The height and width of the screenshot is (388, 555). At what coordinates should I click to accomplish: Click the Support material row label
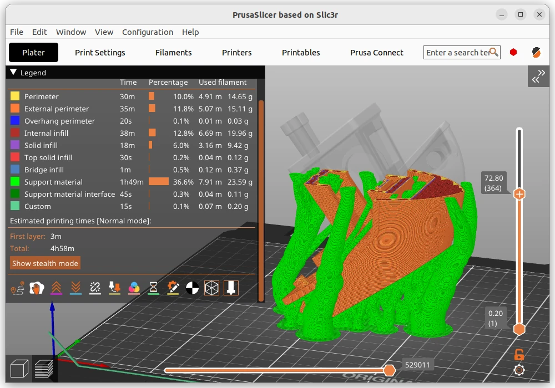[x=53, y=182]
